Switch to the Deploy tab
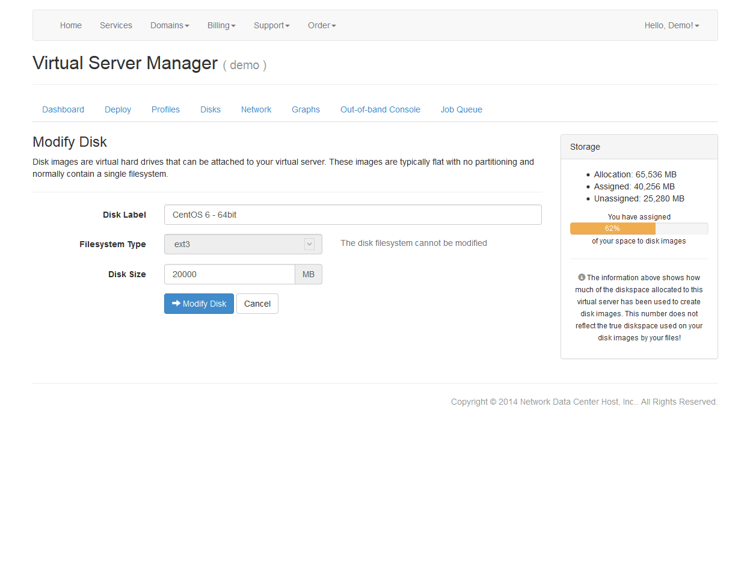 [x=118, y=109]
